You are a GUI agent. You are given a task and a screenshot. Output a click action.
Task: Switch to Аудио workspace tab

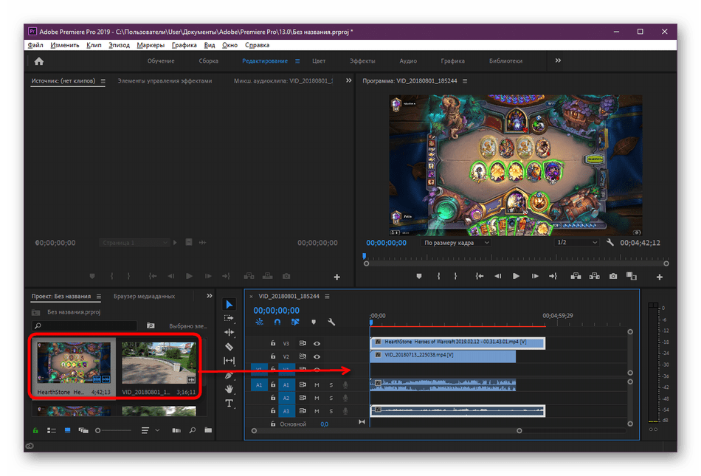(x=408, y=61)
